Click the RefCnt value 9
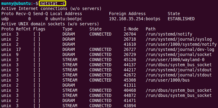The image size is (218, 108). (17, 55)
